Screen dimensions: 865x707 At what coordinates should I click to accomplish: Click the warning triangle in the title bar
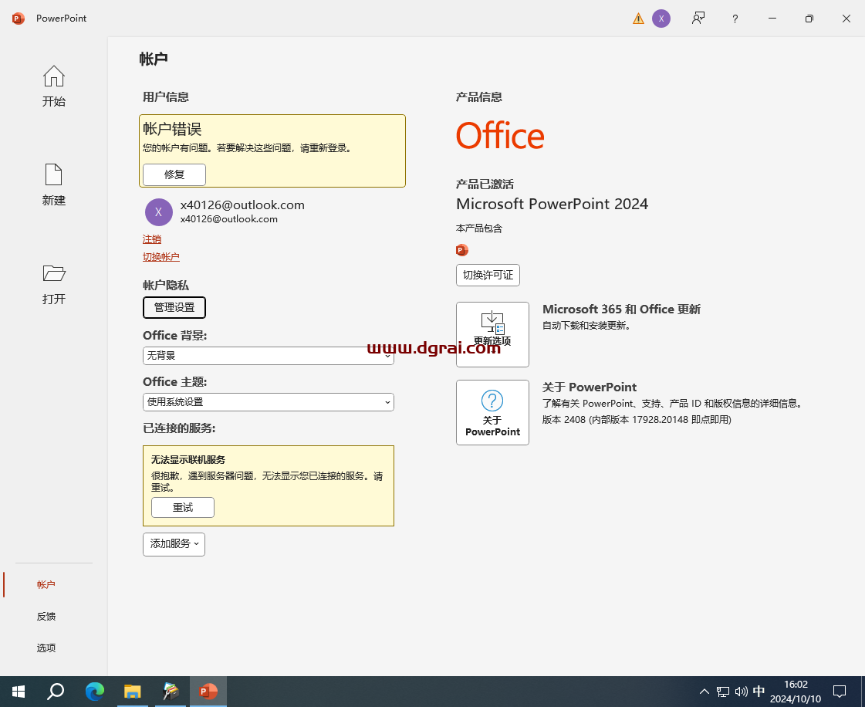pos(638,18)
